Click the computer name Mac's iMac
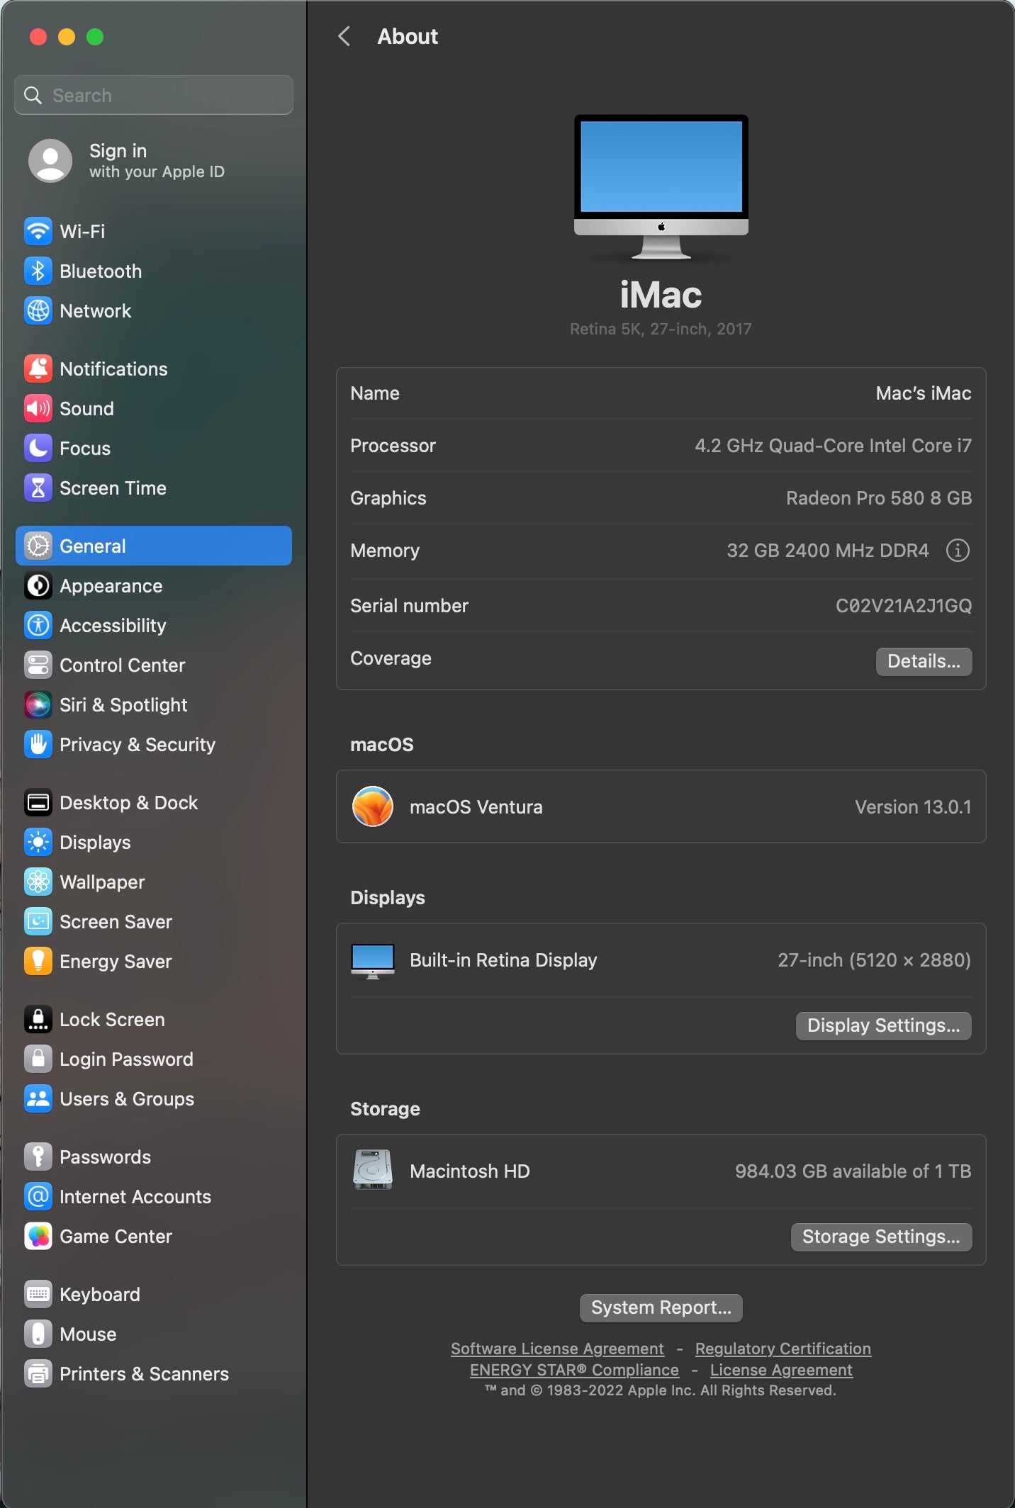The image size is (1015, 1508). point(923,393)
